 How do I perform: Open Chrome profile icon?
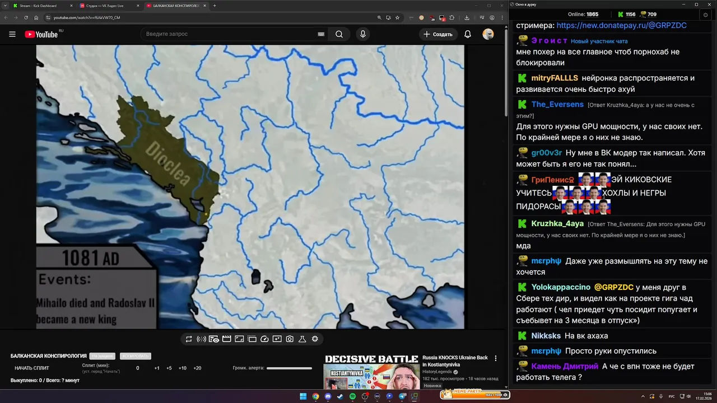(x=492, y=17)
